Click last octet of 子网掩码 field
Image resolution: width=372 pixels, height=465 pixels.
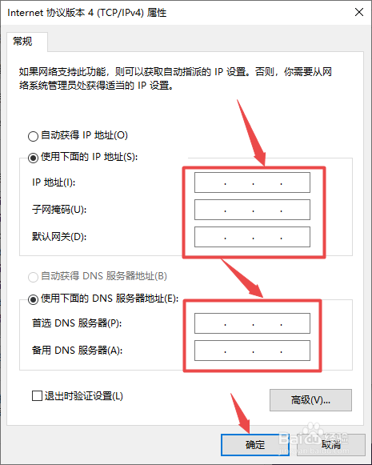(295, 210)
